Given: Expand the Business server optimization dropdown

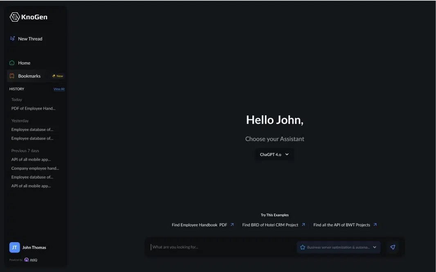Looking at the screenshot, I should (374, 247).
